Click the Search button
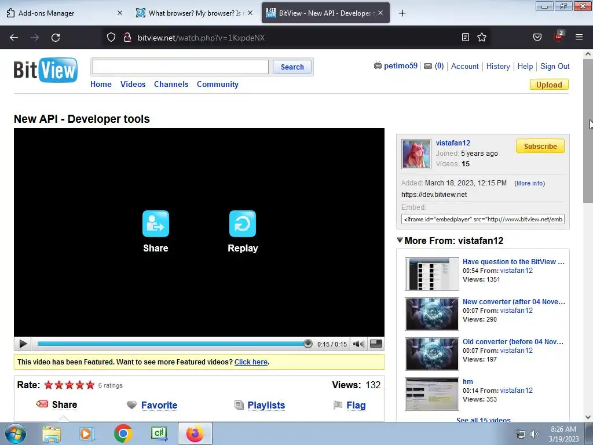This screenshot has height=445, width=593. (292, 67)
